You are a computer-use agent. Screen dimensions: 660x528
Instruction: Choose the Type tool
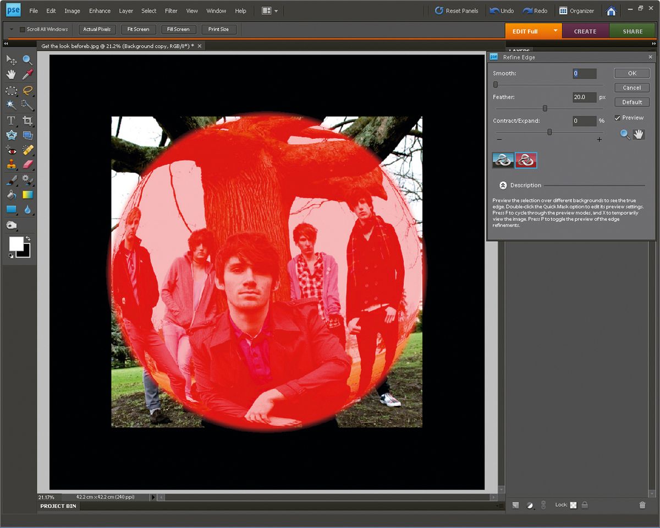tap(11, 120)
